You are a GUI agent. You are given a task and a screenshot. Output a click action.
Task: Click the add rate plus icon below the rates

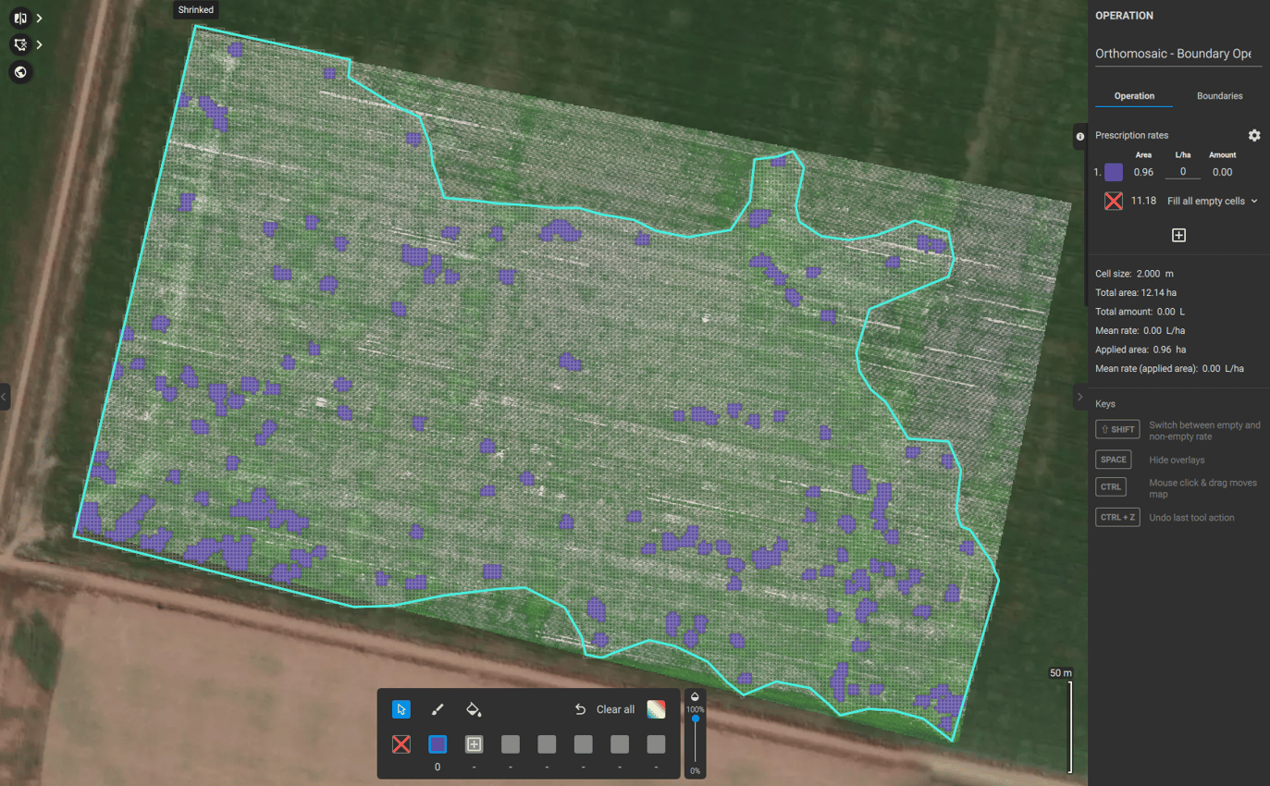point(1178,235)
